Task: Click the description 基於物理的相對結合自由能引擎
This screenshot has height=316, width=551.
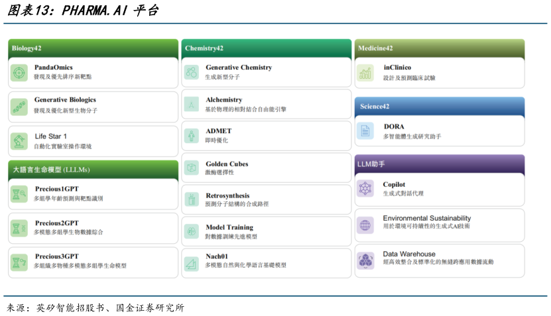Action: tap(245, 109)
